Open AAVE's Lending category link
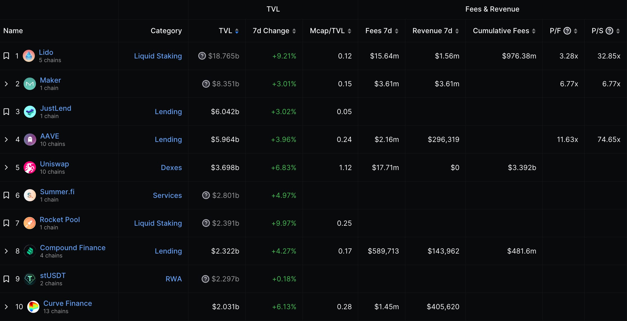627x321 pixels. click(168, 140)
